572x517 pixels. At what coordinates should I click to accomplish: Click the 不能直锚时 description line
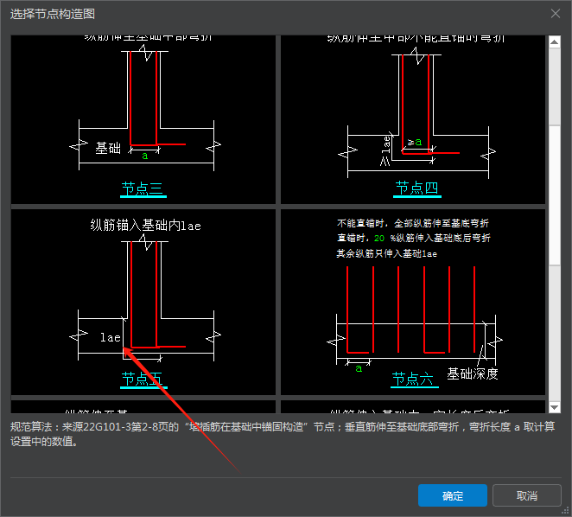coord(413,223)
